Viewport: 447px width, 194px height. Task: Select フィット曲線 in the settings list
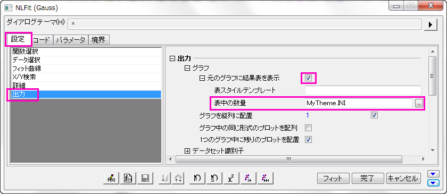click(86, 69)
